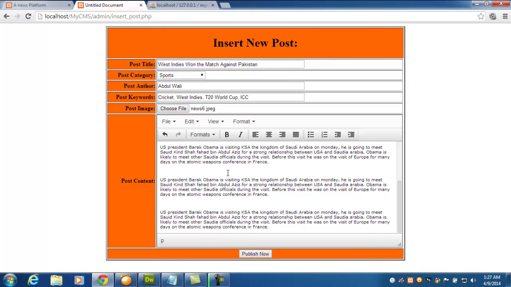Click the XAMPP tray icon
The image size is (511, 287).
coord(410,280)
